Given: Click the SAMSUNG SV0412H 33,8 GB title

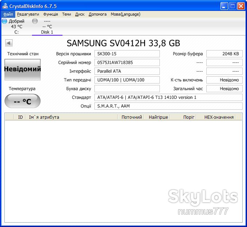Looking at the screenshot, I should point(123,43).
